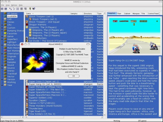The height and width of the screenshot is (122, 163).
Task: Activate the context help pointer icon
Action: point(34,9)
